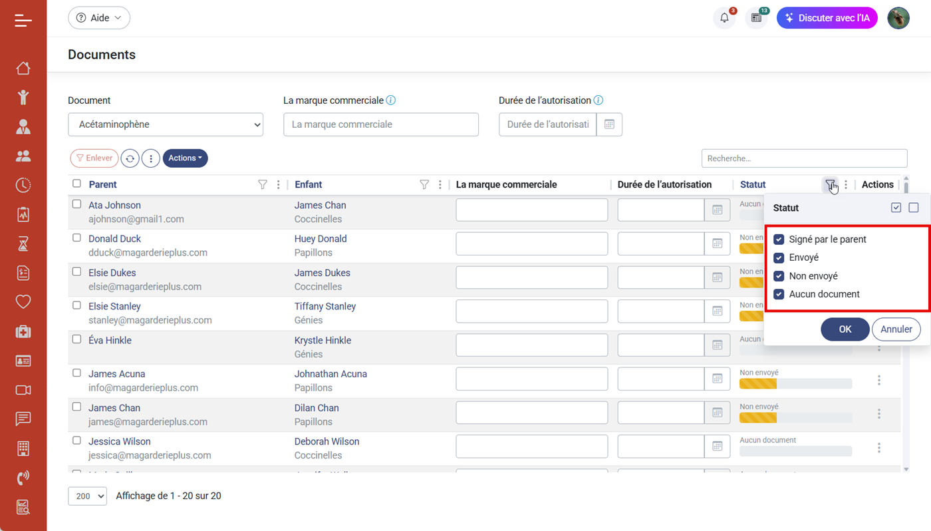Open the row actions menu for James Acuna
The image size is (931, 531).
tap(879, 380)
